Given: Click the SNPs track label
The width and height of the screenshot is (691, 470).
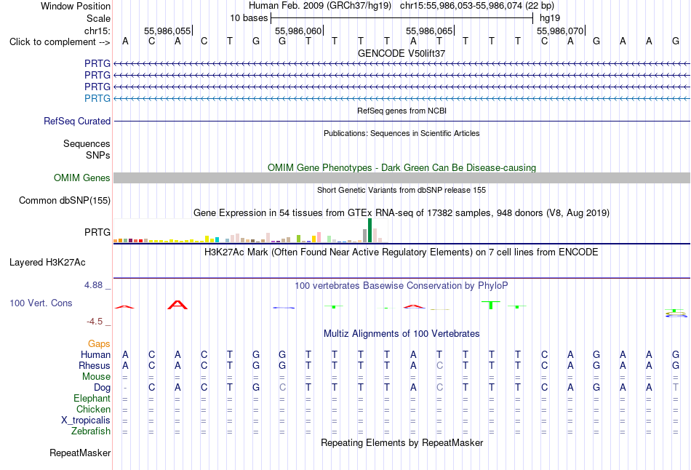Looking at the screenshot, I should point(98,155).
